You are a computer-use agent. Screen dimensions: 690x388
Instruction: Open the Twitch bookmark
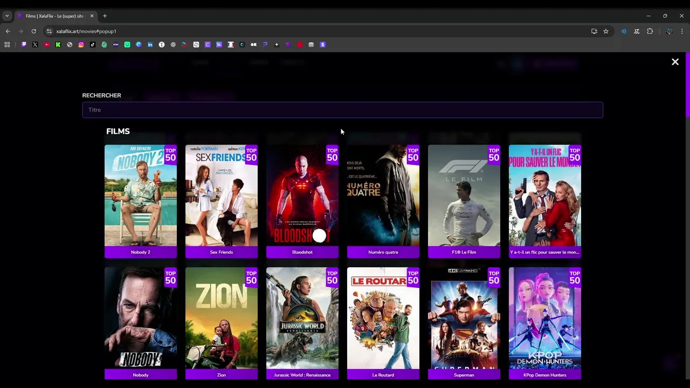click(x=24, y=45)
